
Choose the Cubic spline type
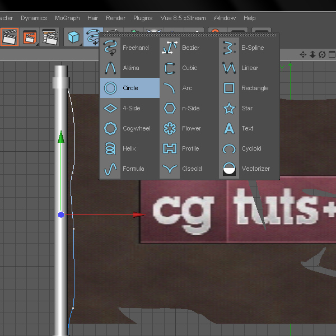pos(189,68)
